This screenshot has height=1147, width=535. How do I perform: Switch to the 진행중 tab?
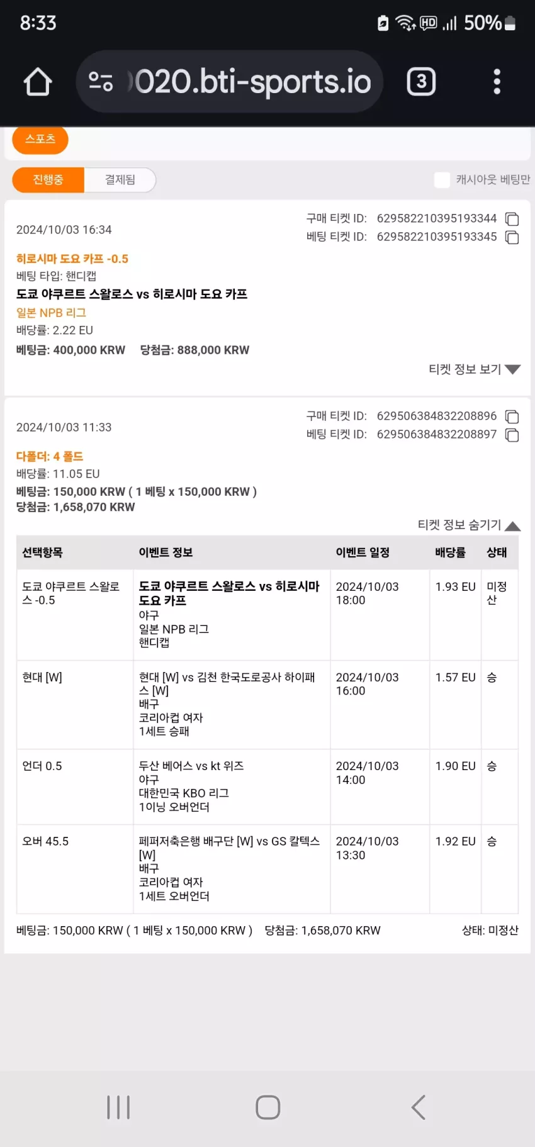[48, 180]
